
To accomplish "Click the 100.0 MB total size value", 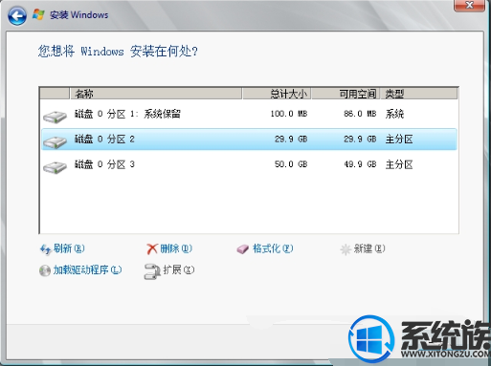I will pyautogui.click(x=289, y=114).
